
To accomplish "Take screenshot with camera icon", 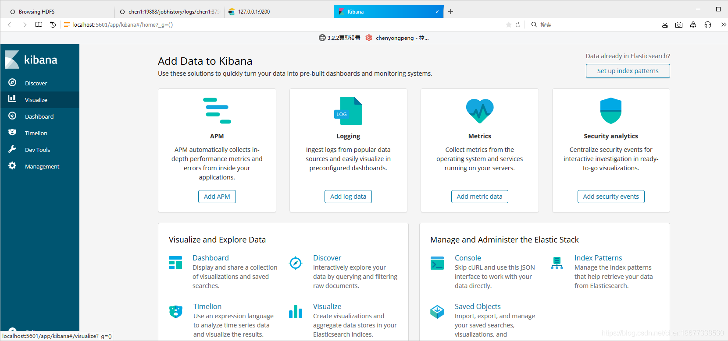I will (679, 25).
